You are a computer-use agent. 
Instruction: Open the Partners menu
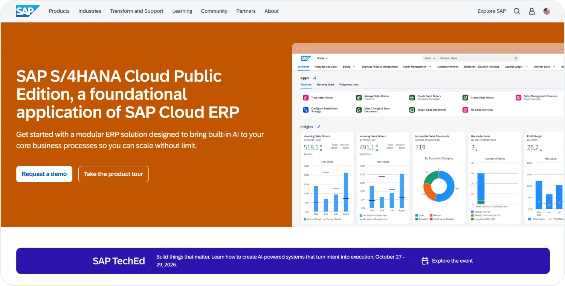pyautogui.click(x=246, y=11)
